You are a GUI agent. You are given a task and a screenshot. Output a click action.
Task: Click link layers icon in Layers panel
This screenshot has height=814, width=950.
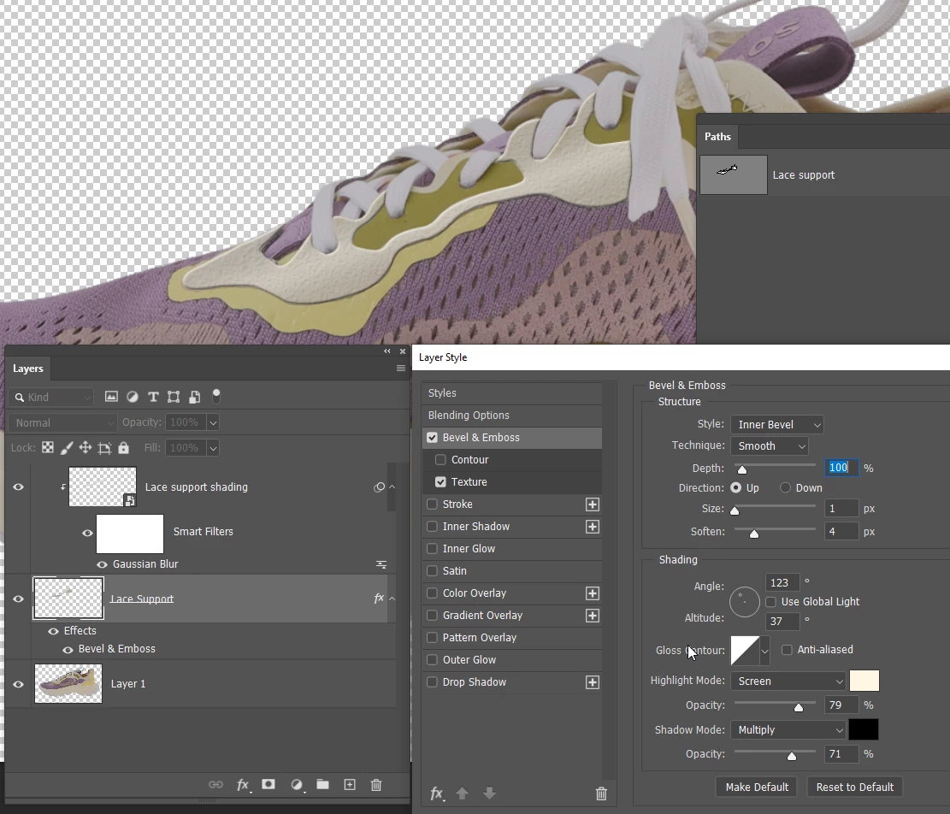pos(215,784)
